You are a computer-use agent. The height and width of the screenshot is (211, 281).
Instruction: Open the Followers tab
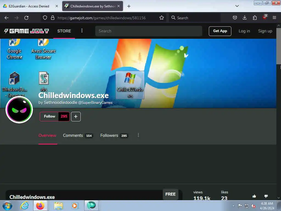coord(114,135)
